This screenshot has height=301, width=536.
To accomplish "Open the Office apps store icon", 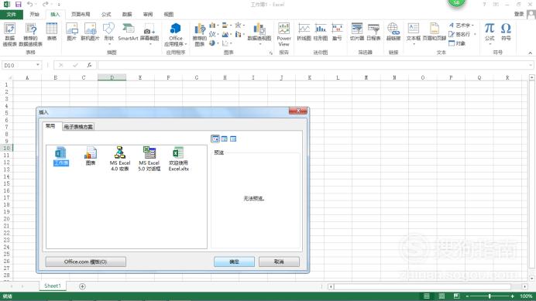I will [175, 35].
